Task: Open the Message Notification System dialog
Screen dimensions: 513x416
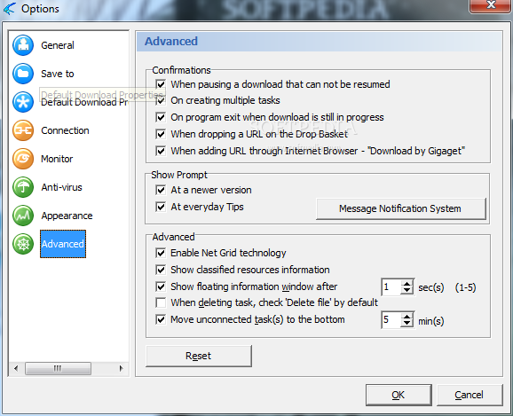Action: 401,208
